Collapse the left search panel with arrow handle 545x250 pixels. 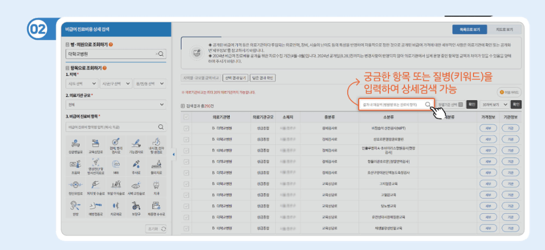coord(174,155)
